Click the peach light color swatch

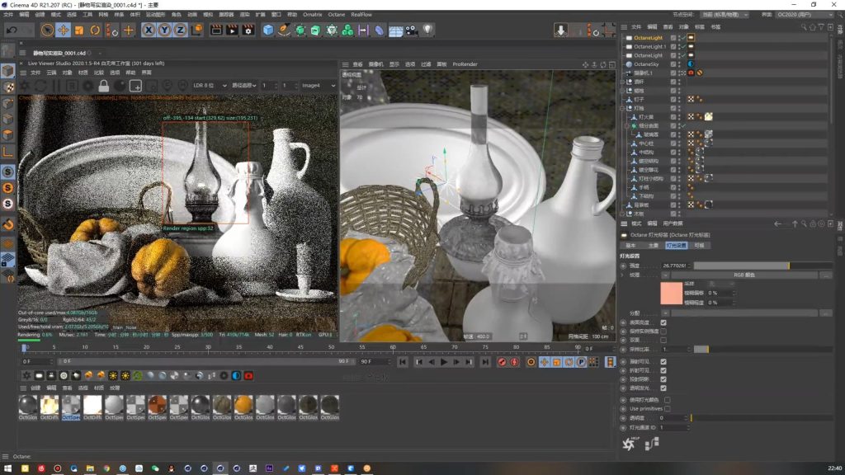pos(672,293)
